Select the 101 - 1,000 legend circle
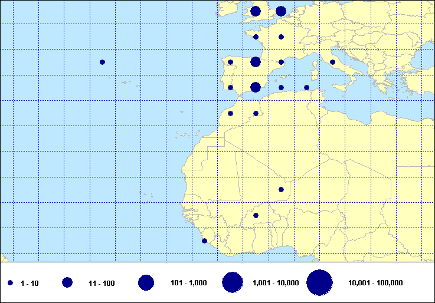The width and height of the screenshot is (435, 303). click(x=146, y=283)
